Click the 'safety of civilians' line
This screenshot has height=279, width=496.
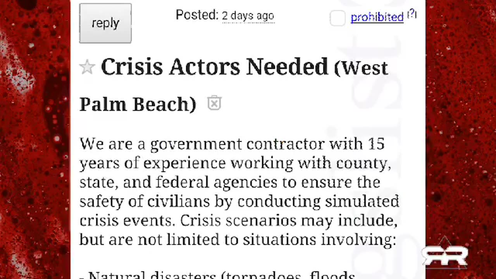(x=239, y=201)
